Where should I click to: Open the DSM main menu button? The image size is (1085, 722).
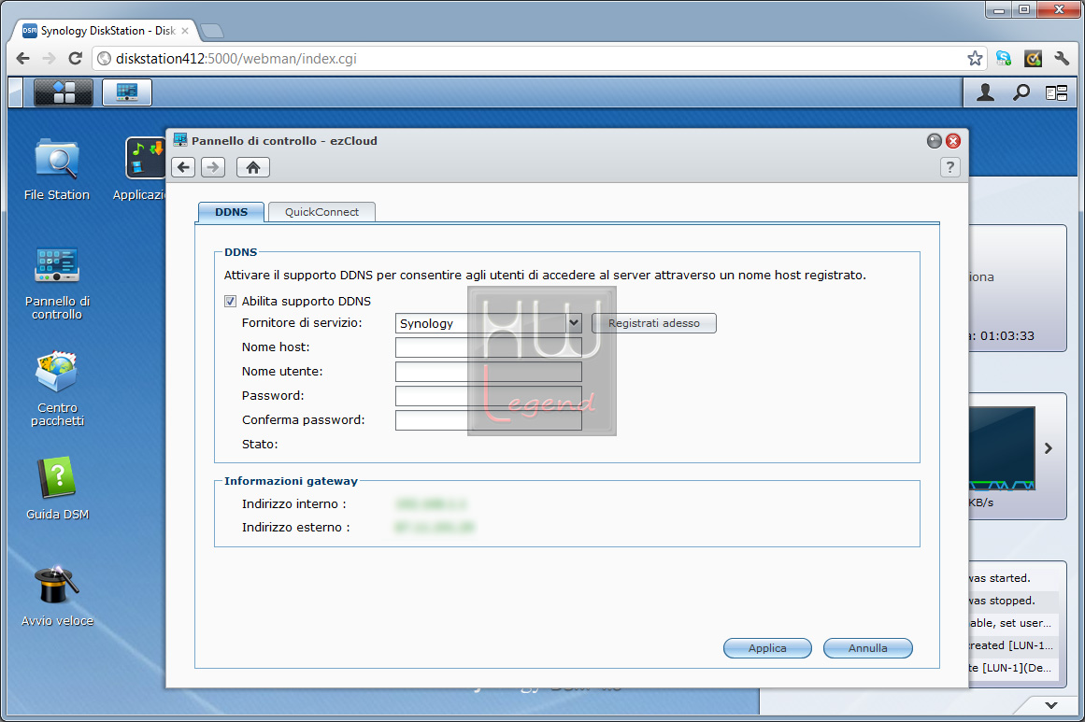[63, 92]
